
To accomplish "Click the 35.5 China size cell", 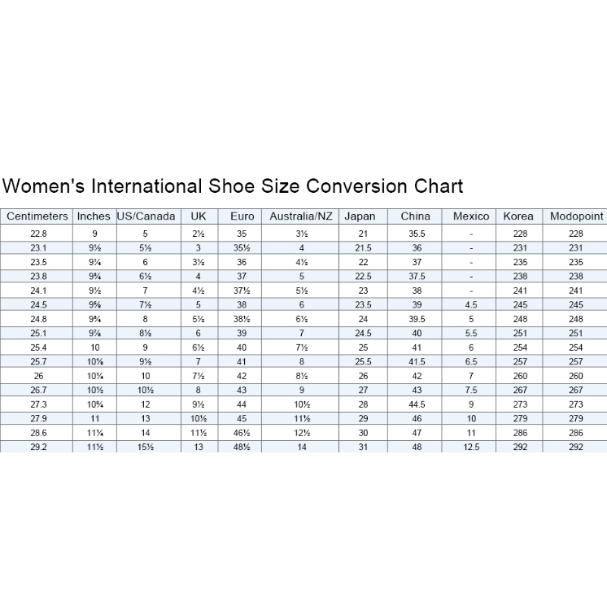I will [x=417, y=234].
